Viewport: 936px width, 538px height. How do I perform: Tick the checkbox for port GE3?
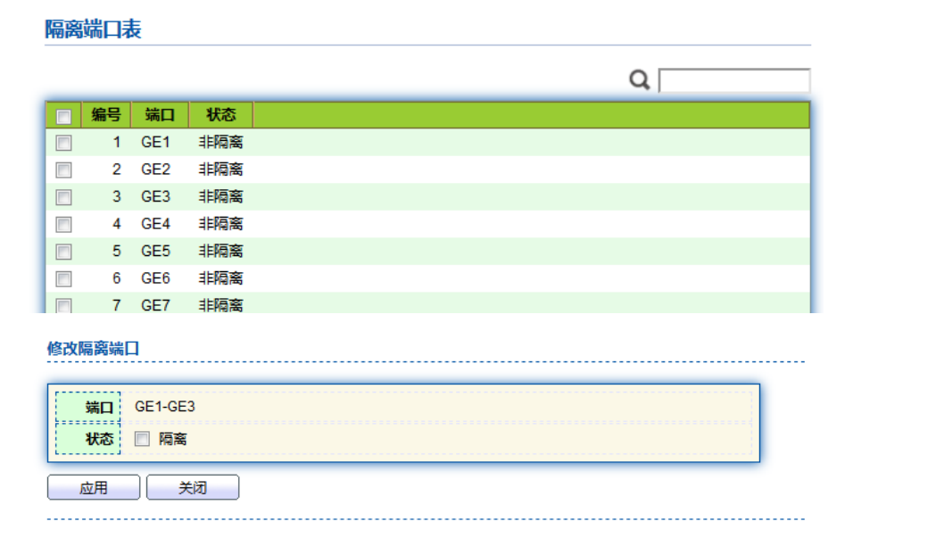(63, 197)
